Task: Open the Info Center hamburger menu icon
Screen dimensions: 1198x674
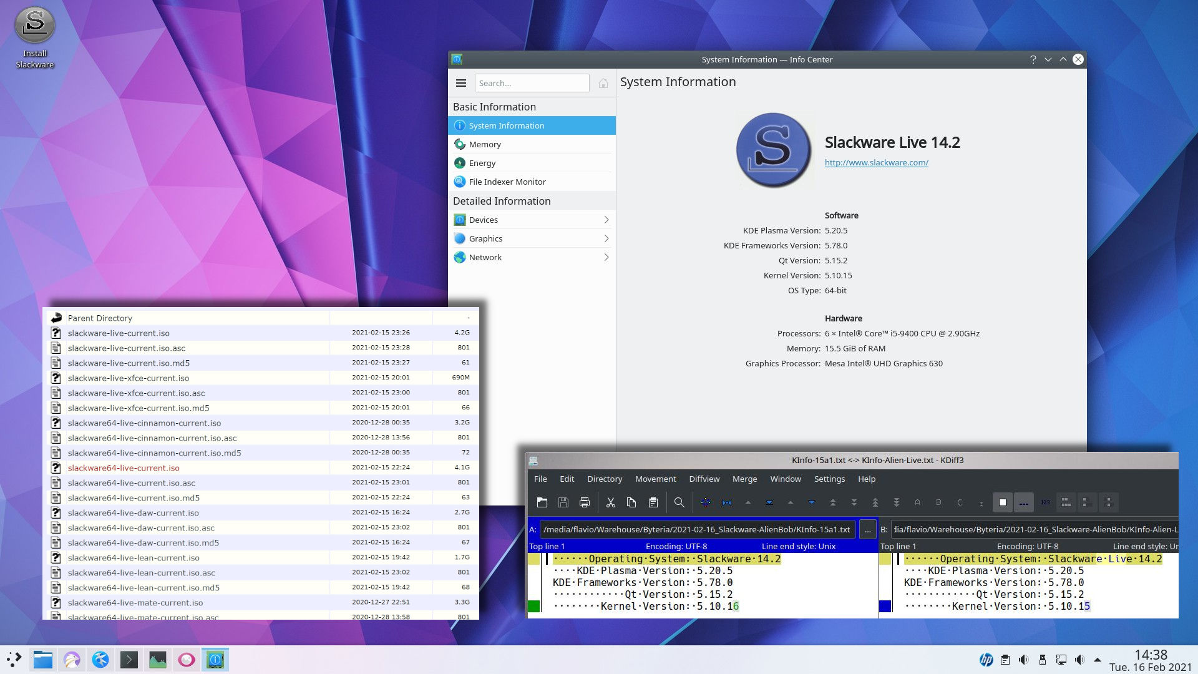Action: (x=461, y=83)
